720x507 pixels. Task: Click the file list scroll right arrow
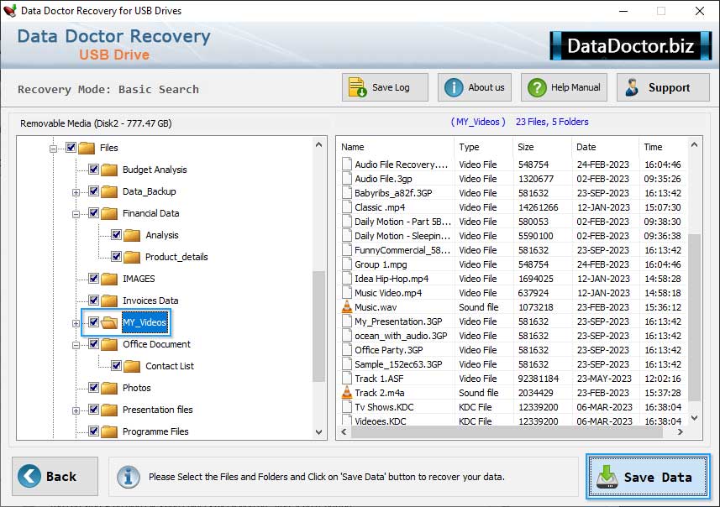[x=680, y=431]
